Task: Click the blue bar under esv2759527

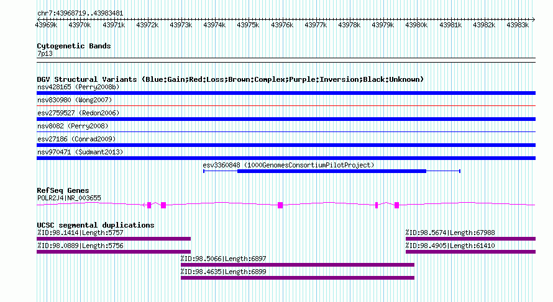Action: coord(286,119)
